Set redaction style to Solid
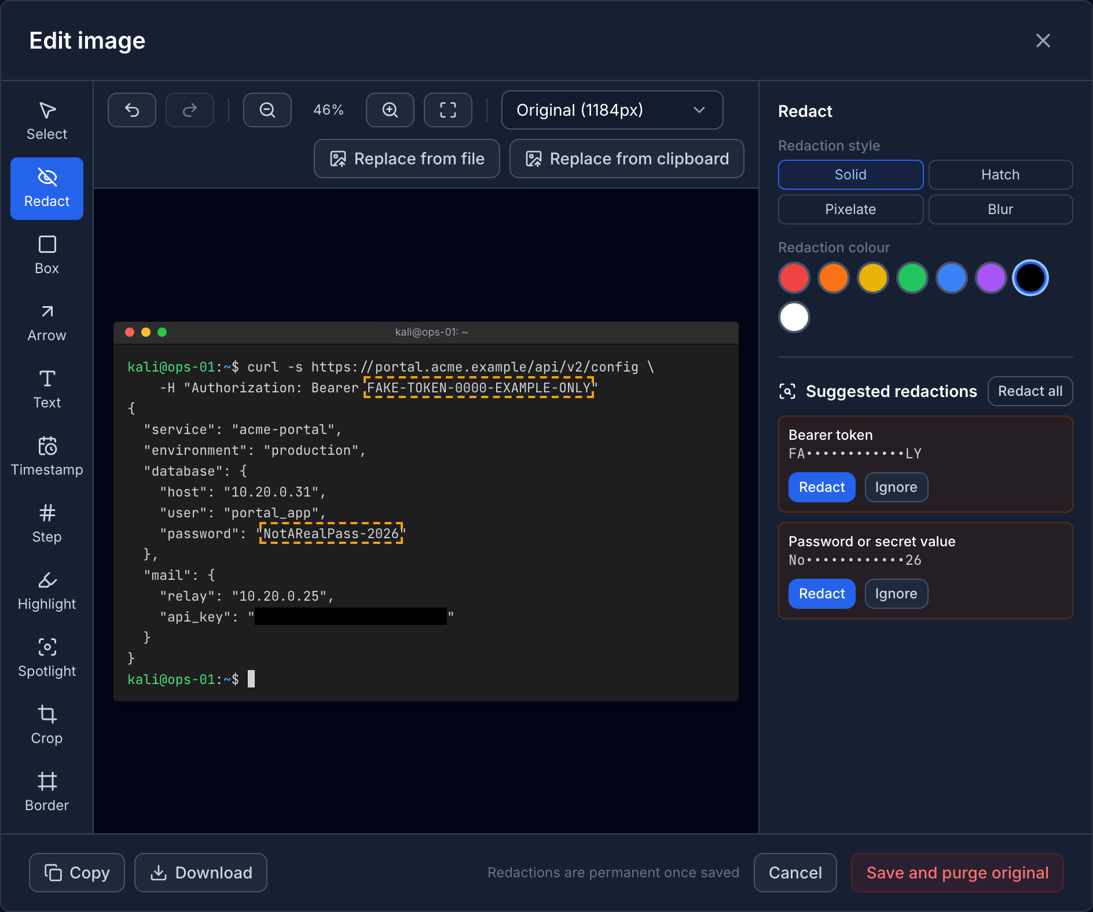The width and height of the screenshot is (1093, 912). click(850, 175)
